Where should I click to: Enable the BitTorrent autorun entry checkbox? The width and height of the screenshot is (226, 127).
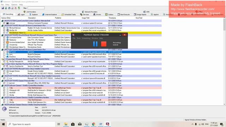pyautogui.click(x=4, y=52)
